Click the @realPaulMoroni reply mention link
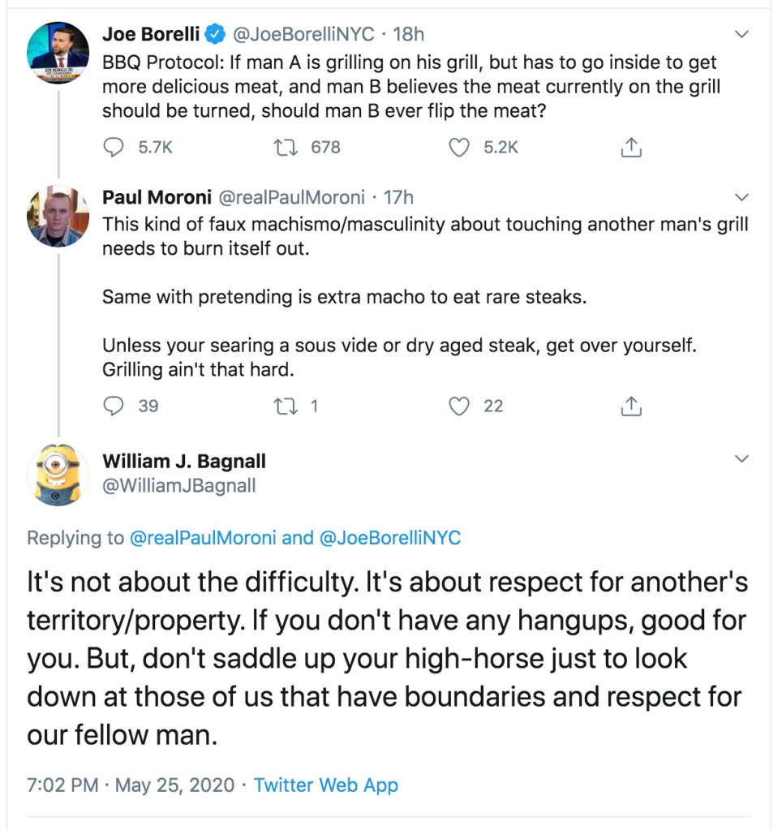Image resolution: width=782 pixels, height=830 pixels. click(x=203, y=537)
